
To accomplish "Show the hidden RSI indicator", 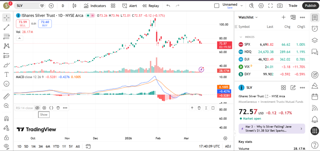I will (x=37, y=108).
